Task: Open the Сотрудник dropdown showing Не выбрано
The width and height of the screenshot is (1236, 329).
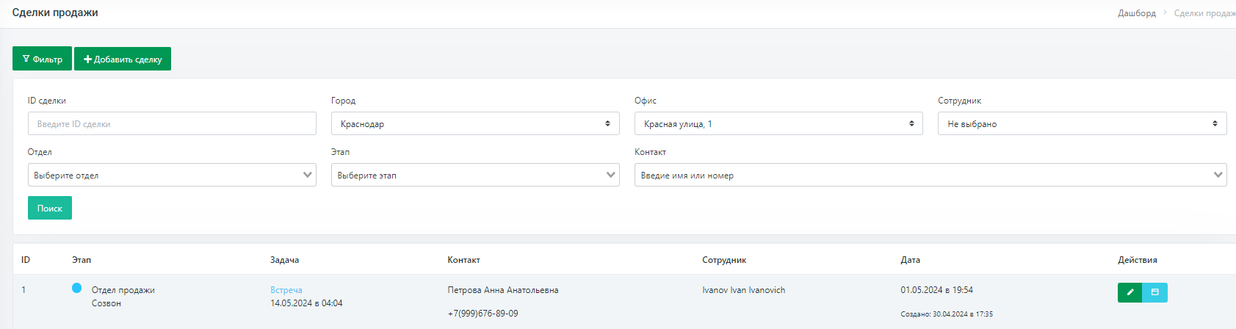Action: tap(1082, 123)
